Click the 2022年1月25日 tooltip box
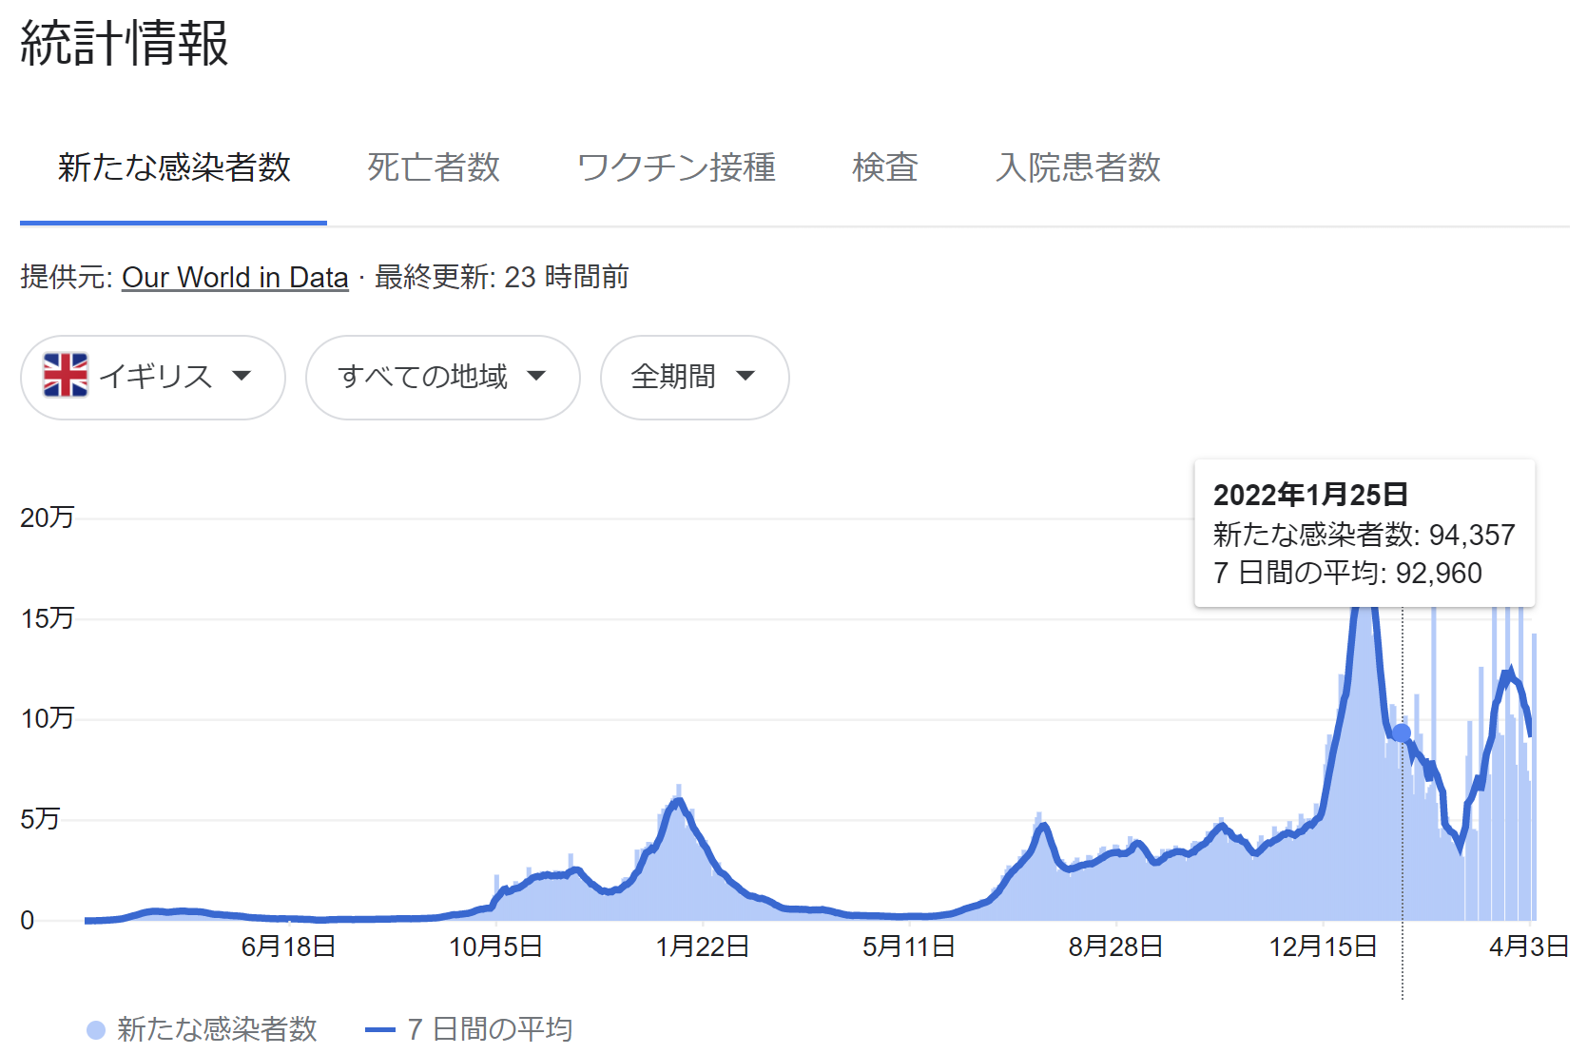Screen dimensions: 1587x1054 pos(1364,534)
